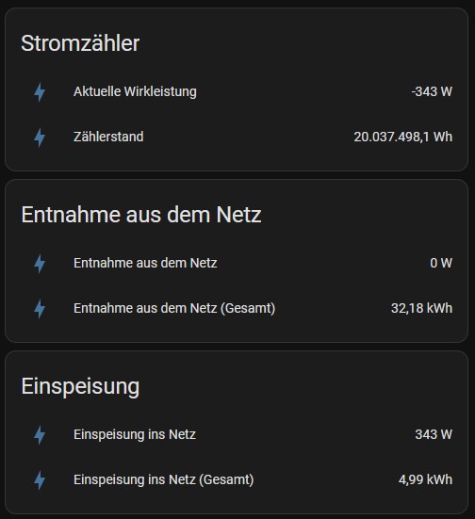Click the Stromzähler card heading
This screenshot has width=475, height=519.
tap(80, 43)
